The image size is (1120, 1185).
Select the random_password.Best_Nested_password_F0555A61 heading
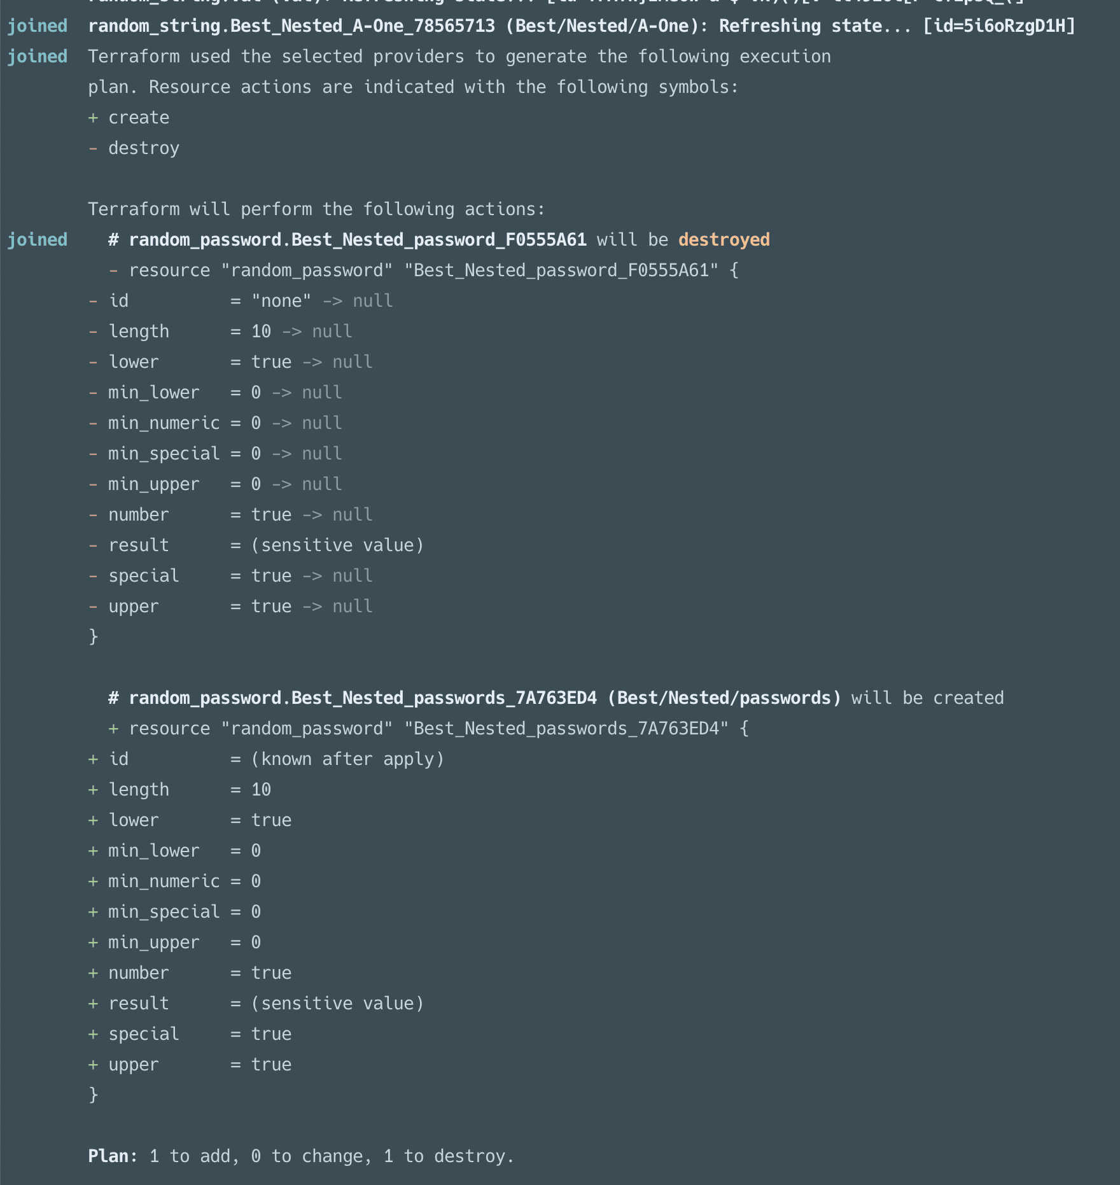357,240
